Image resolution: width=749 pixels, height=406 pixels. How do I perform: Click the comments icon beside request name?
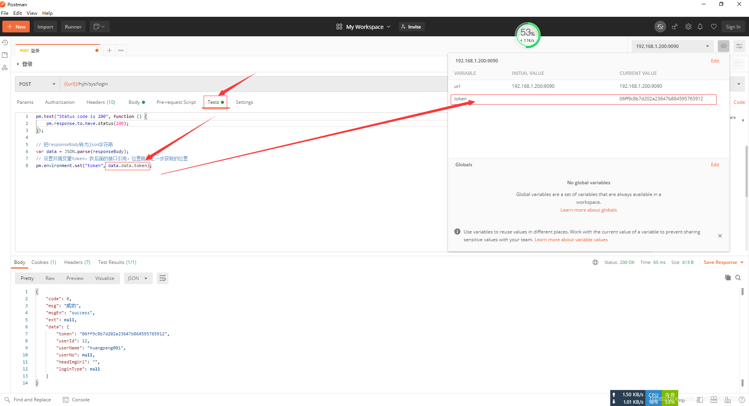coord(738,64)
